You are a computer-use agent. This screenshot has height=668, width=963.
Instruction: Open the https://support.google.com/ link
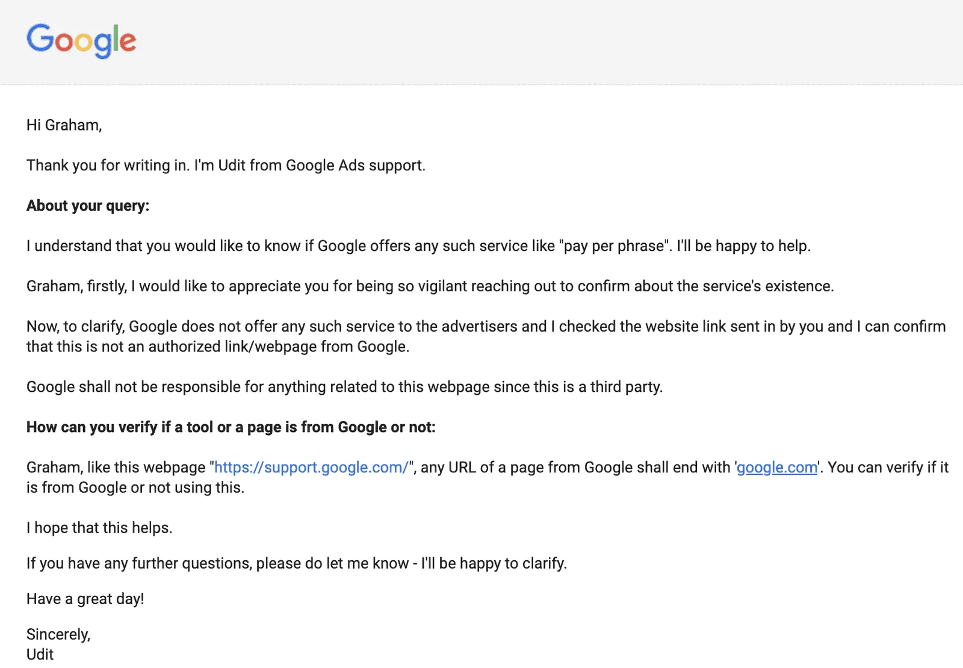pyautogui.click(x=311, y=467)
